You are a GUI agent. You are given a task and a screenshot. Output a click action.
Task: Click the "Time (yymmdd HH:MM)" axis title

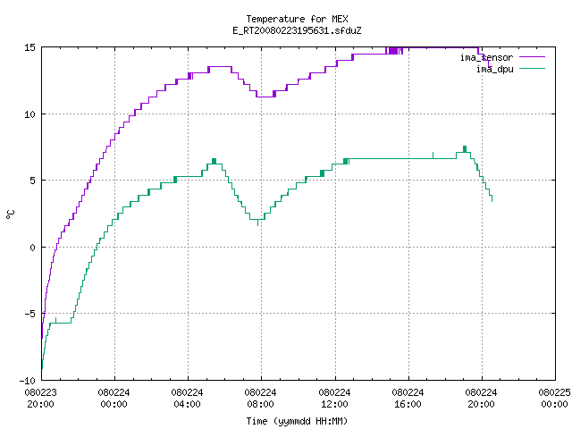click(x=297, y=421)
